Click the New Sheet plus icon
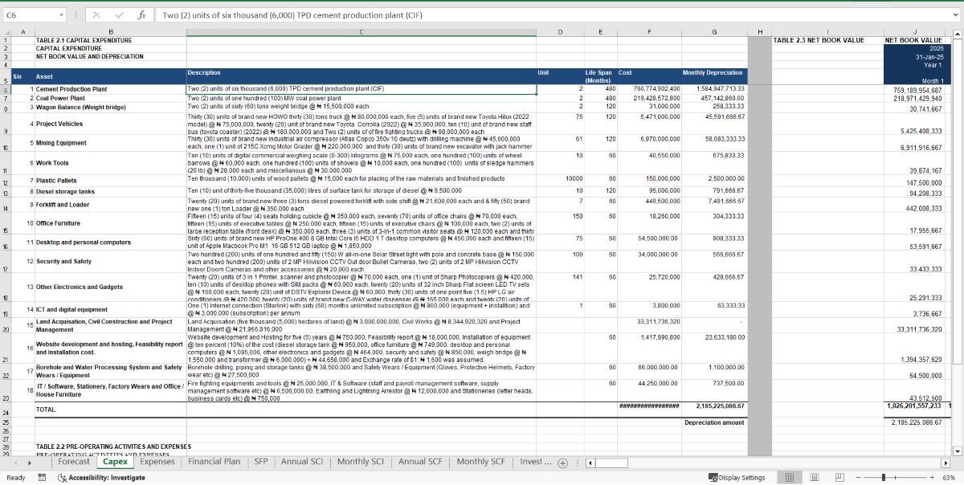 tap(563, 463)
